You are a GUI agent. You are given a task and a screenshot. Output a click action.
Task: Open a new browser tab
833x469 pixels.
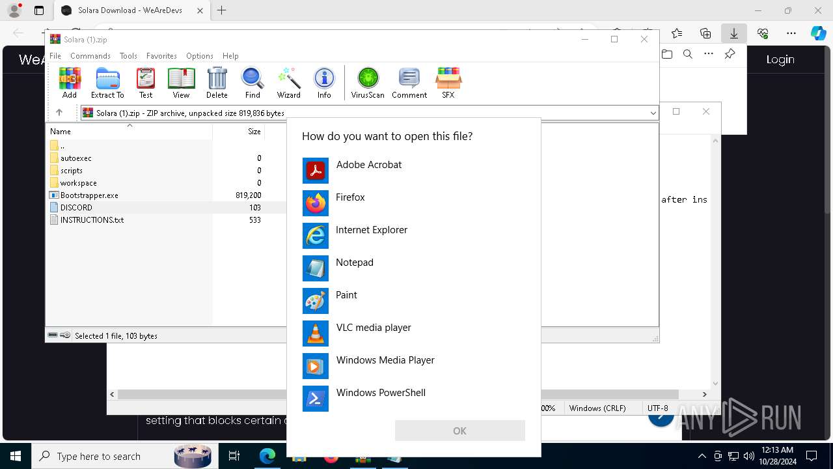click(x=222, y=10)
